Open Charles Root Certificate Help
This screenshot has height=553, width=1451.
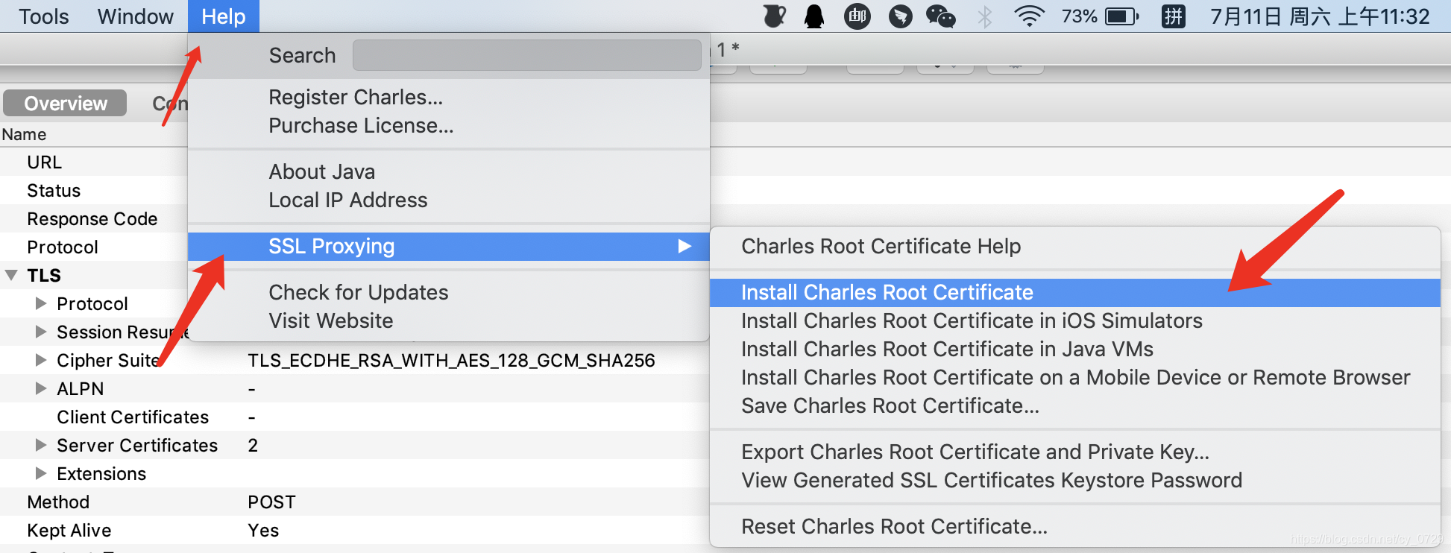[x=1074, y=246]
